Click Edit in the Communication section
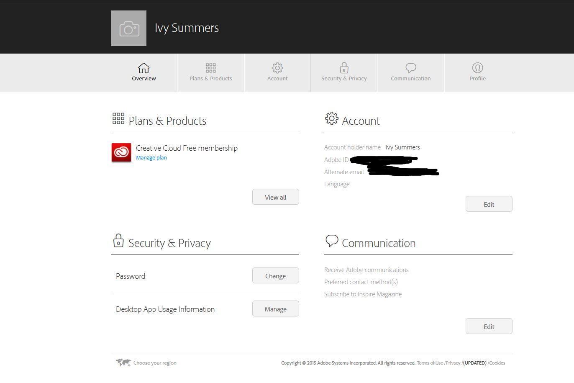This screenshot has height=383, width=574. pyautogui.click(x=489, y=326)
